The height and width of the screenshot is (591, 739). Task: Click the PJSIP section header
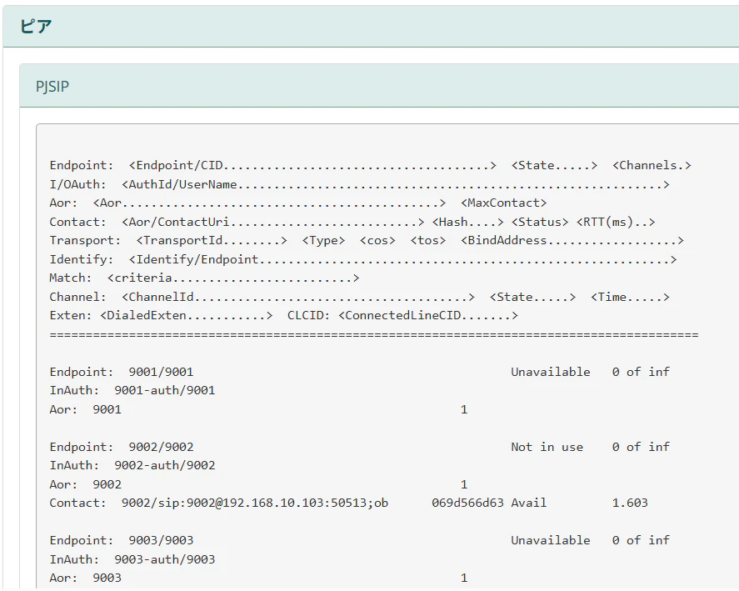click(x=52, y=87)
